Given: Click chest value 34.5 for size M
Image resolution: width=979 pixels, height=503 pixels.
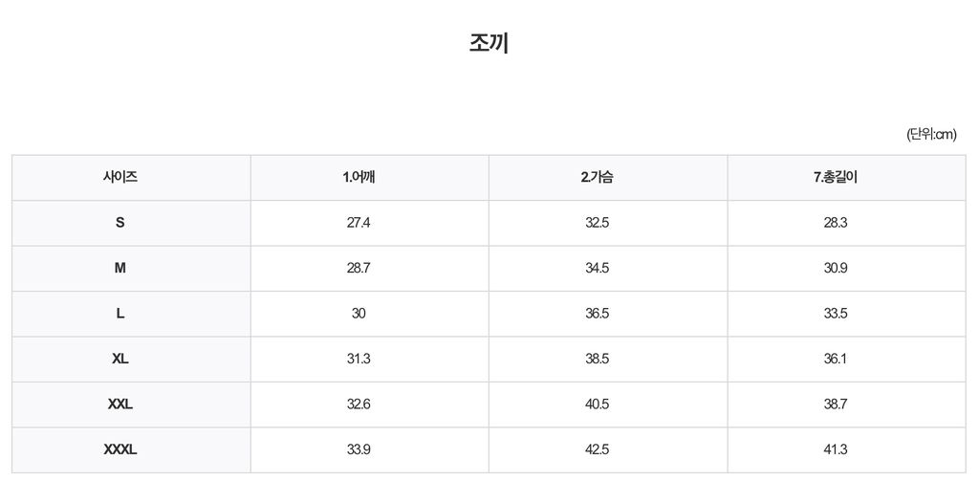Looking at the screenshot, I should coord(597,268).
